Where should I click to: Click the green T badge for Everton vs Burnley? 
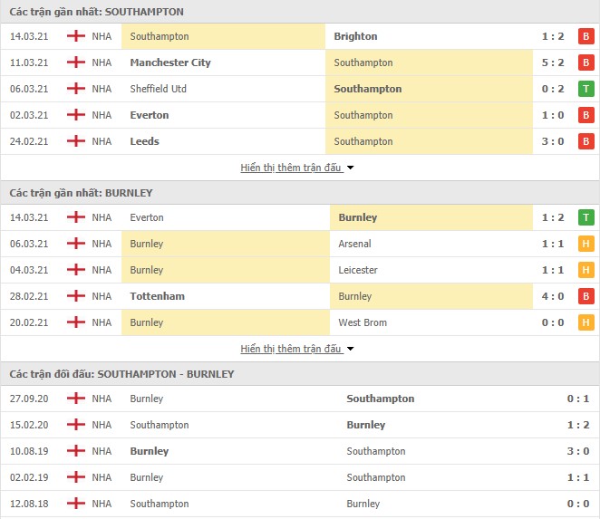[x=585, y=217]
